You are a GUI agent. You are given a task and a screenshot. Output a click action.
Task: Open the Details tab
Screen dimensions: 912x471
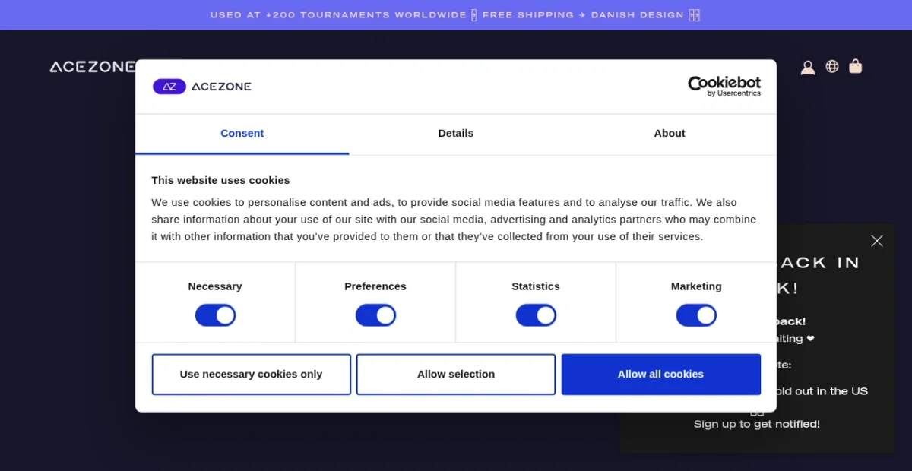456,134
